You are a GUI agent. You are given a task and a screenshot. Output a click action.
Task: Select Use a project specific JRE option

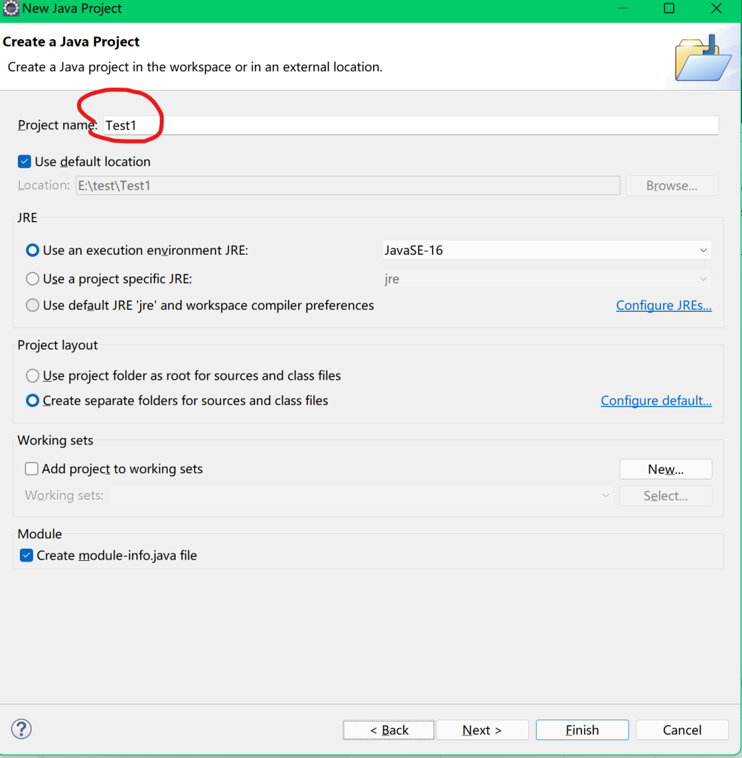(32, 279)
